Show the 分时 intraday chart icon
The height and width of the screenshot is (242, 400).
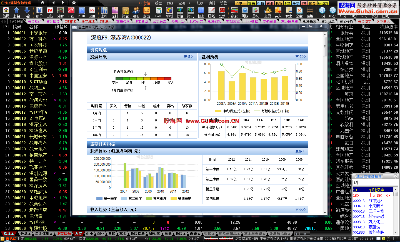60,12
